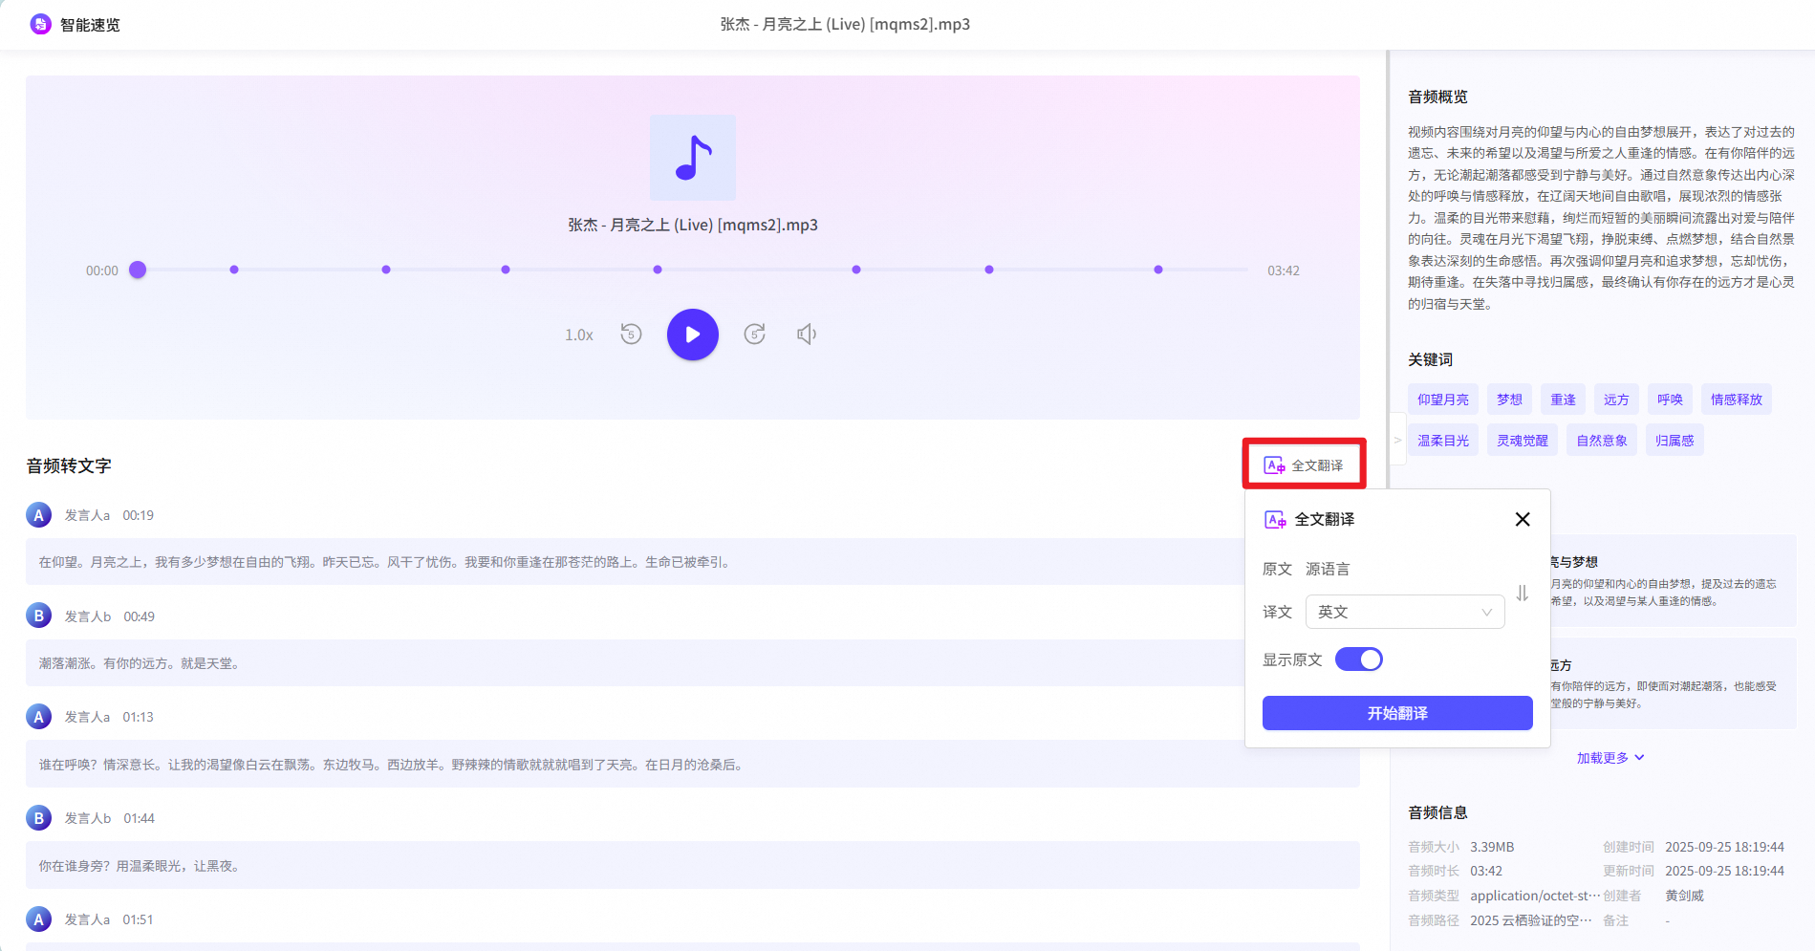Click the 3.39MB audio size value
Viewport: 1815px width, 951px height.
click(1492, 847)
